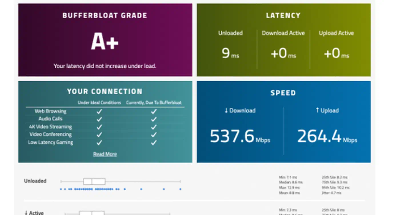The width and height of the screenshot is (400, 215).
Task: Click the A+ bufferbloat grade
Action: (x=105, y=42)
